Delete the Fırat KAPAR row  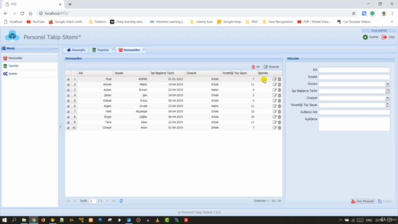(279, 79)
